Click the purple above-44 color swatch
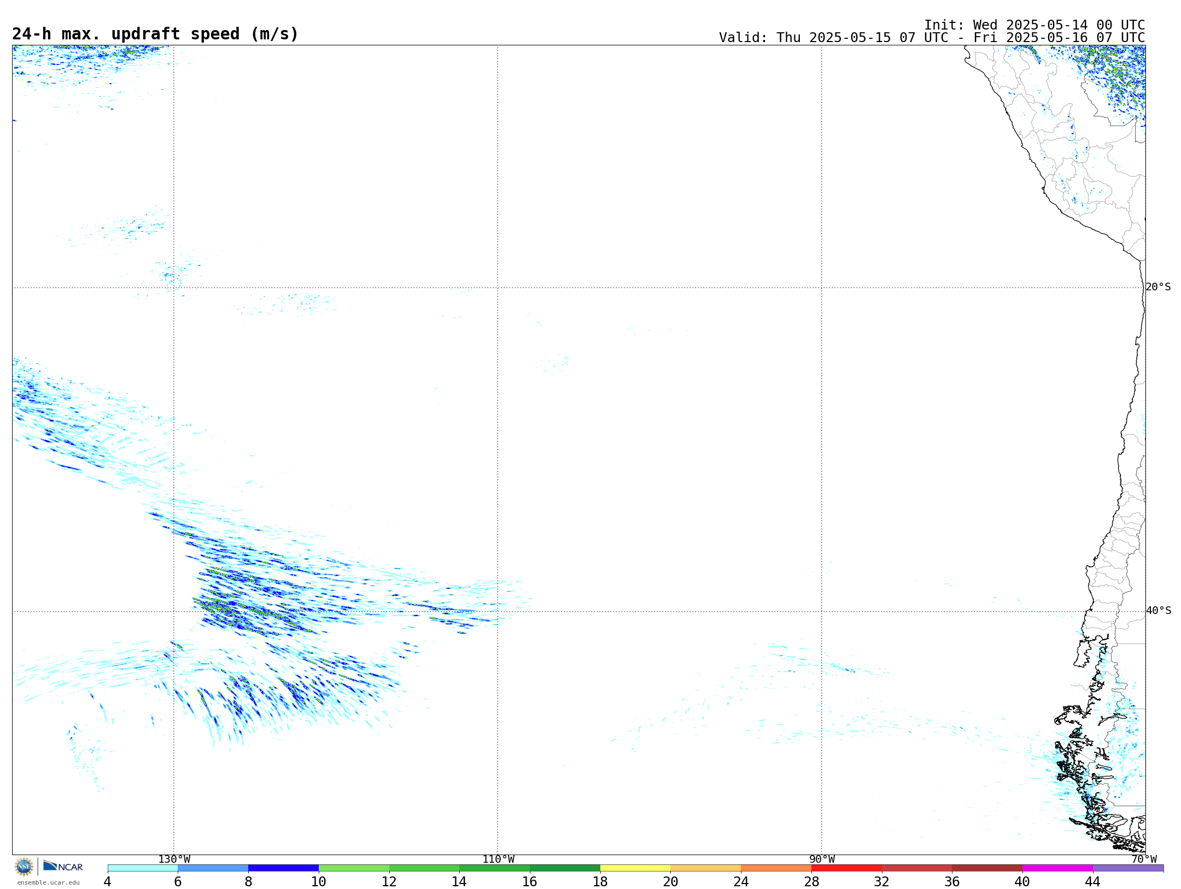This screenshot has height=889, width=1181. (1129, 868)
